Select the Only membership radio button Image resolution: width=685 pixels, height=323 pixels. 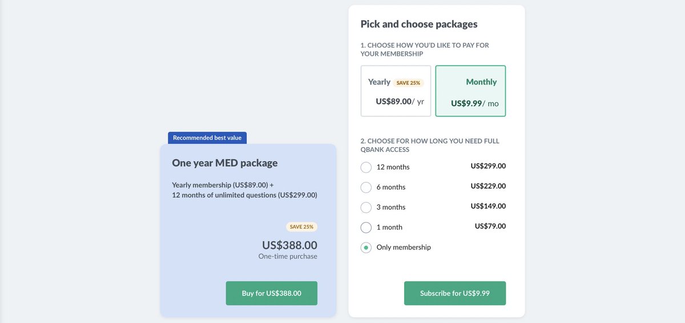tap(366, 248)
